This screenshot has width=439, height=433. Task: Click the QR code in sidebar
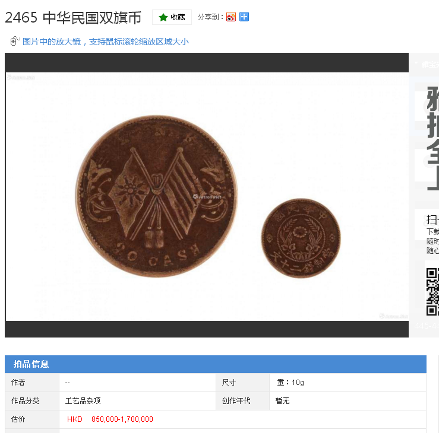[432, 292]
